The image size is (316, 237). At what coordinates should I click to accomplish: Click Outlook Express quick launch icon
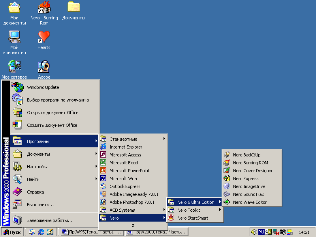pyautogui.click(x=32, y=232)
